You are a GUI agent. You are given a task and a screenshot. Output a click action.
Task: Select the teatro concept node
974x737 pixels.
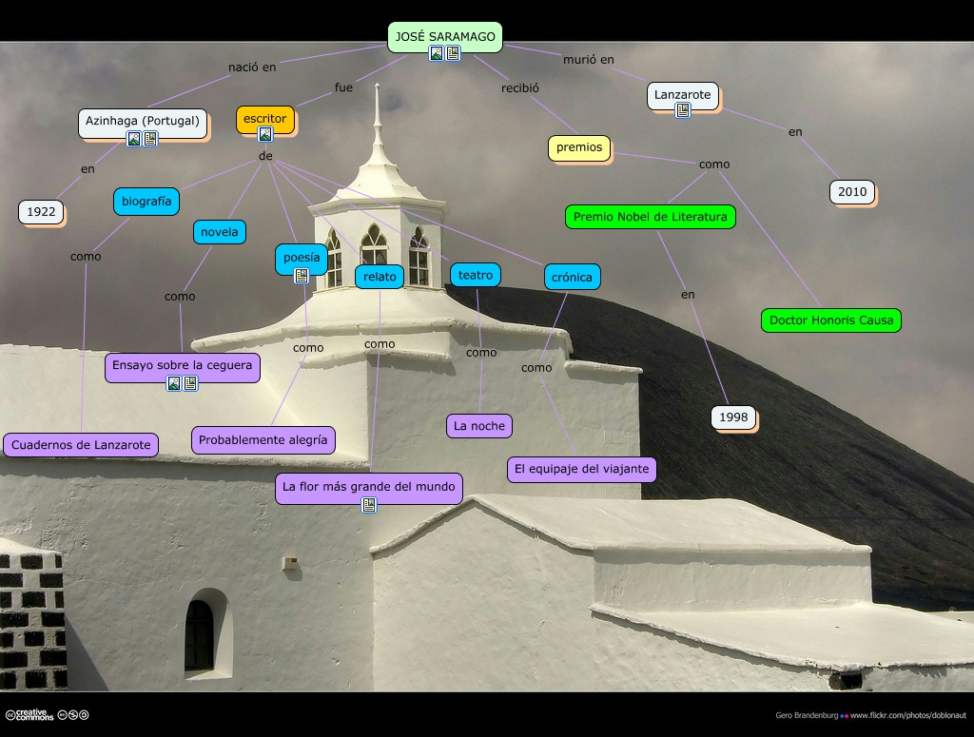pos(476,275)
